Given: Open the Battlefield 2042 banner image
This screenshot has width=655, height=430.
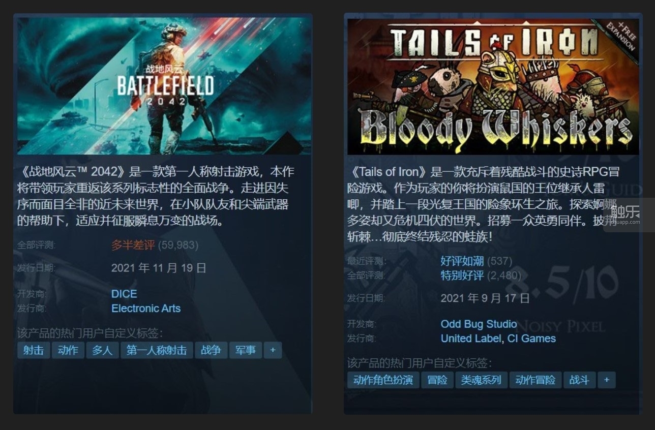Looking at the screenshot, I should 164,86.
